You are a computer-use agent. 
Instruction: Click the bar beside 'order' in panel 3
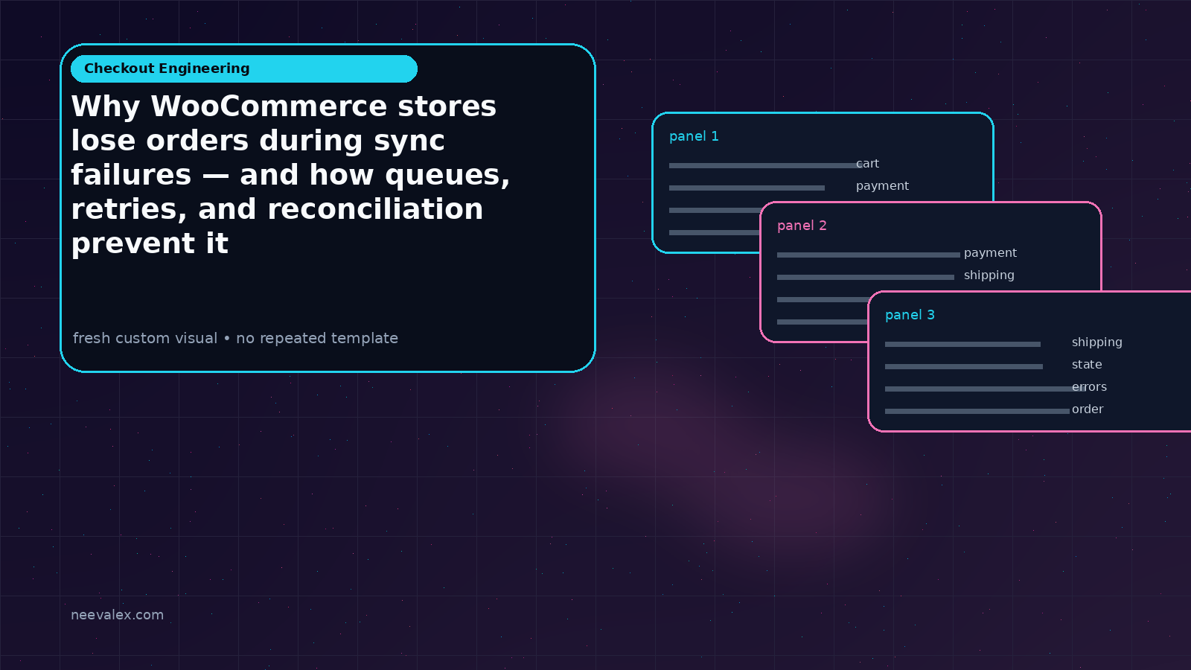tap(977, 411)
